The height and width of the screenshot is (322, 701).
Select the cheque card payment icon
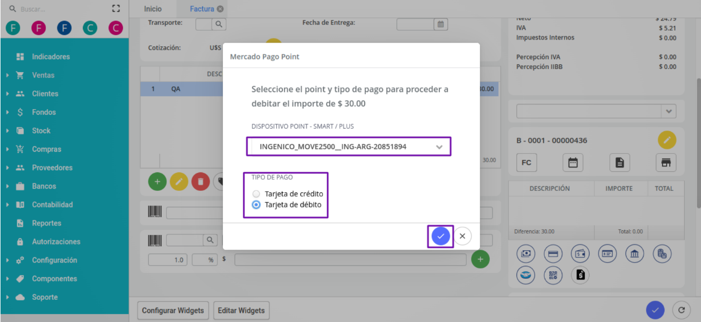607,254
